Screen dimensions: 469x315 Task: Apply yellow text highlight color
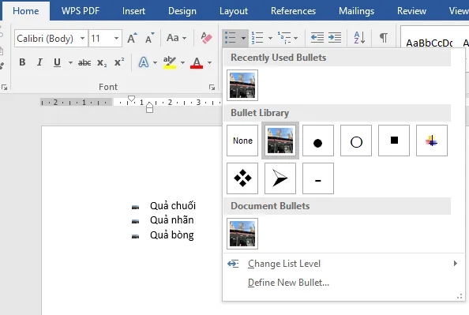coord(170,62)
